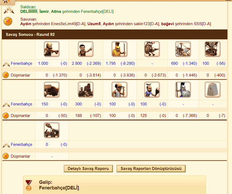Viewport: 232px width, 194px height.
Task: Click shield icon in first Düşmanlar row
Action: [6, 75]
